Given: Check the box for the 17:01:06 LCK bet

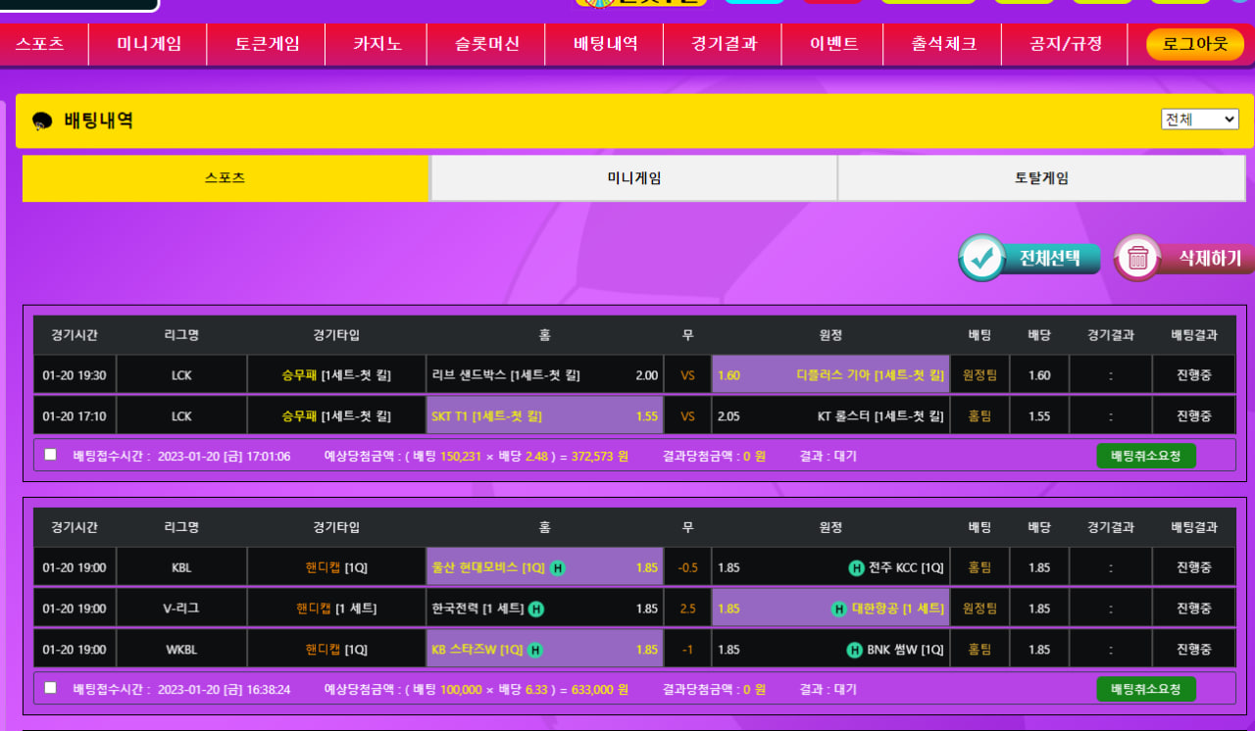Looking at the screenshot, I should (51, 455).
